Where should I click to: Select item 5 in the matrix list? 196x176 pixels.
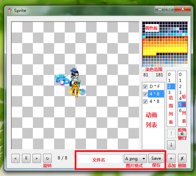tap(182, 105)
